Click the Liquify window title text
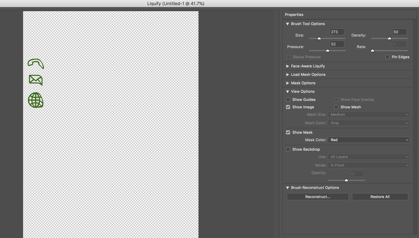 [176, 4]
